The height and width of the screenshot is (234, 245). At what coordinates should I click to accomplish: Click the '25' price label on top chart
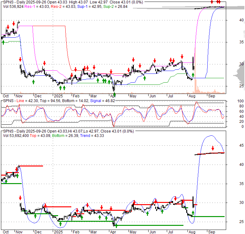tap(242, 86)
